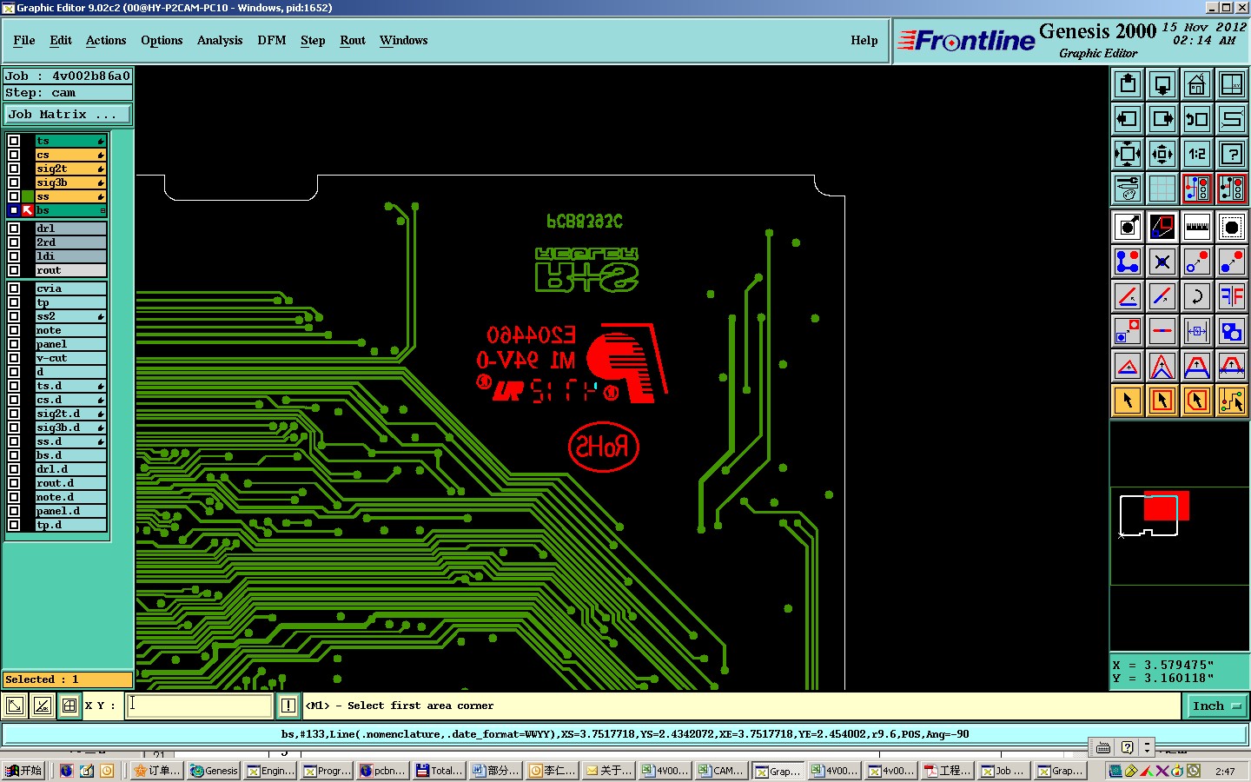Click the blue connected nodes tool icon

point(1128,262)
